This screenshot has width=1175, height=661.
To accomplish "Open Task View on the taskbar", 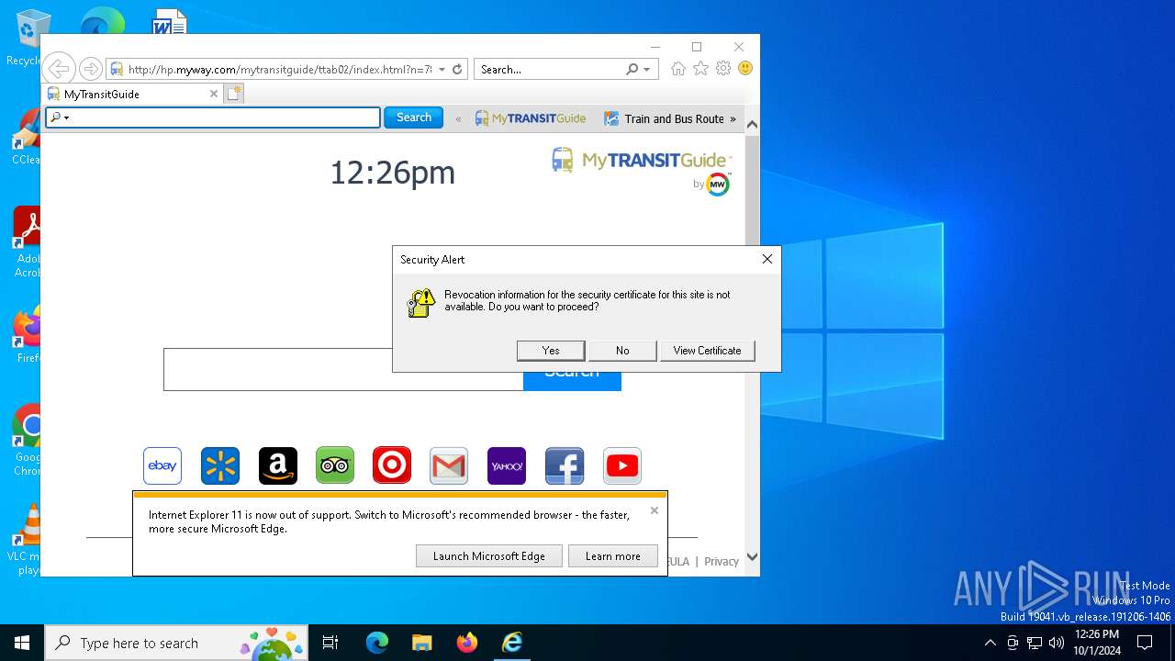I will click(x=330, y=643).
